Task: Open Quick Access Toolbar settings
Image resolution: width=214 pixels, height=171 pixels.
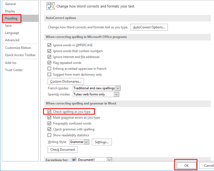Action: (x=20, y=55)
